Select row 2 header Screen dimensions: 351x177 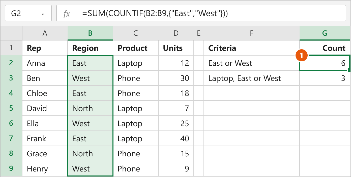pyautogui.click(x=11, y=63)
